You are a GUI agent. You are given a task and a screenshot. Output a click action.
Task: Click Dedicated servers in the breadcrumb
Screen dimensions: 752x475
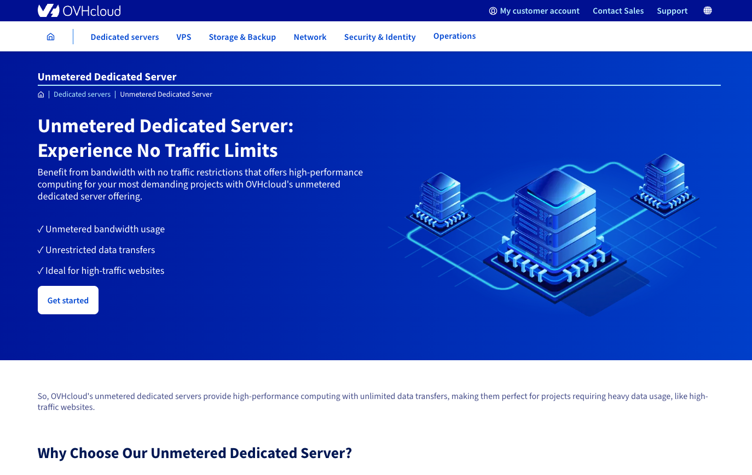[82, 94]
